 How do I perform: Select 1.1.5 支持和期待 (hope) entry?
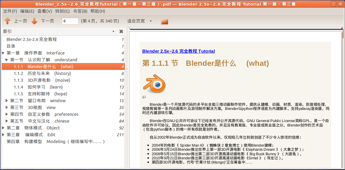[63, 94]
